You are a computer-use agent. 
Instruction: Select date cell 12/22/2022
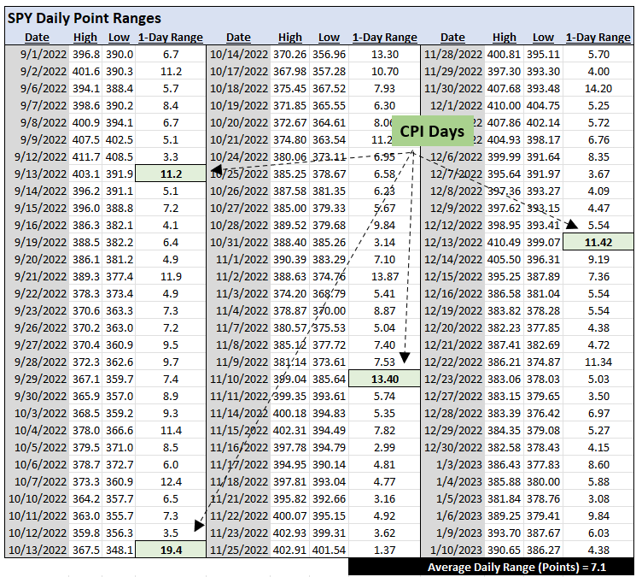click(x=453, y=362)
